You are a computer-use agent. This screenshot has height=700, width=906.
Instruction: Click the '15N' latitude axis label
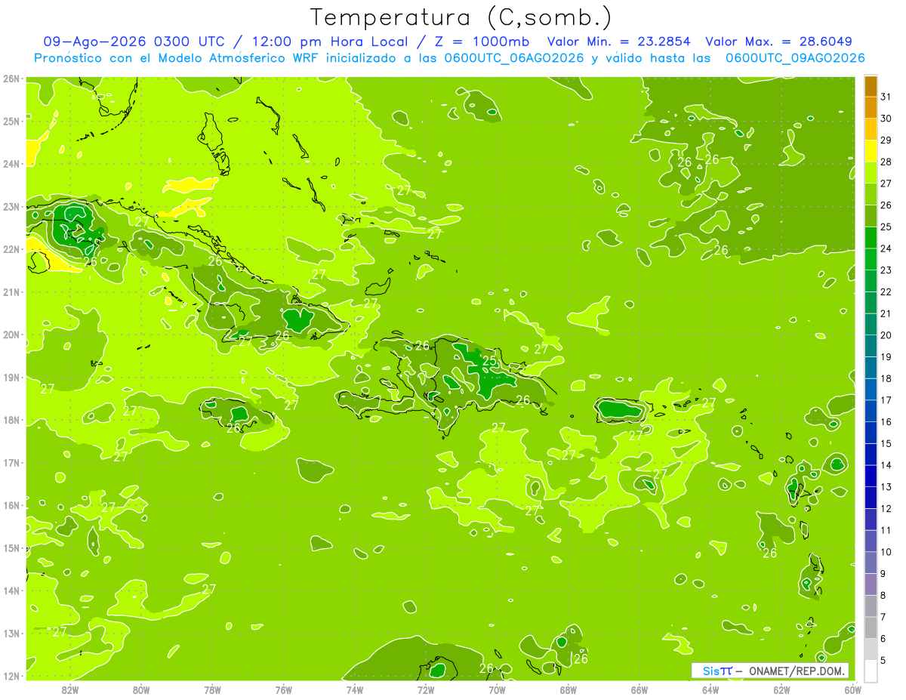pos(11,548)
